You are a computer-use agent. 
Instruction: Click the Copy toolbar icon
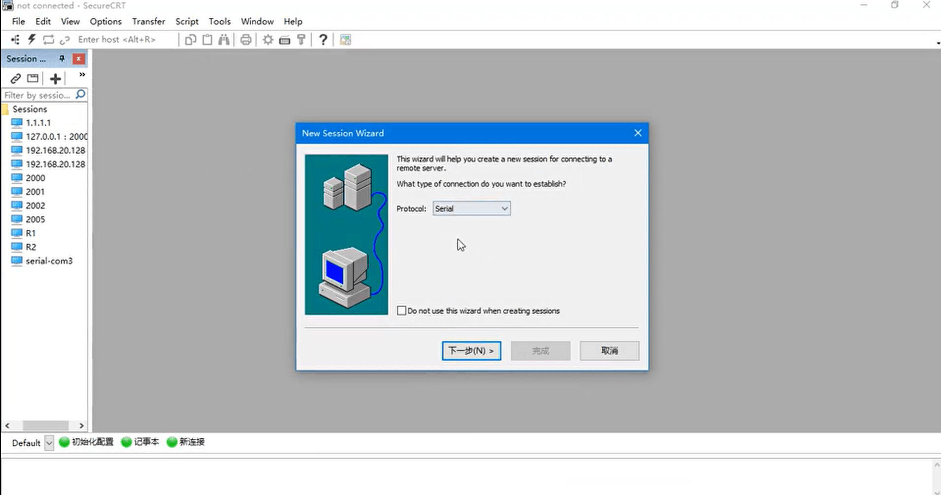tap(190, 39)
